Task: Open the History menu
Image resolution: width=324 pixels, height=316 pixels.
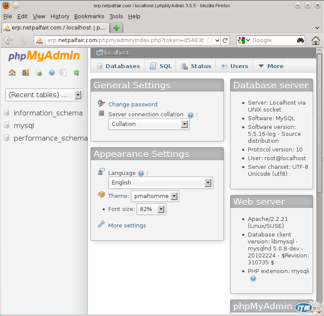Action: [60, 16]
